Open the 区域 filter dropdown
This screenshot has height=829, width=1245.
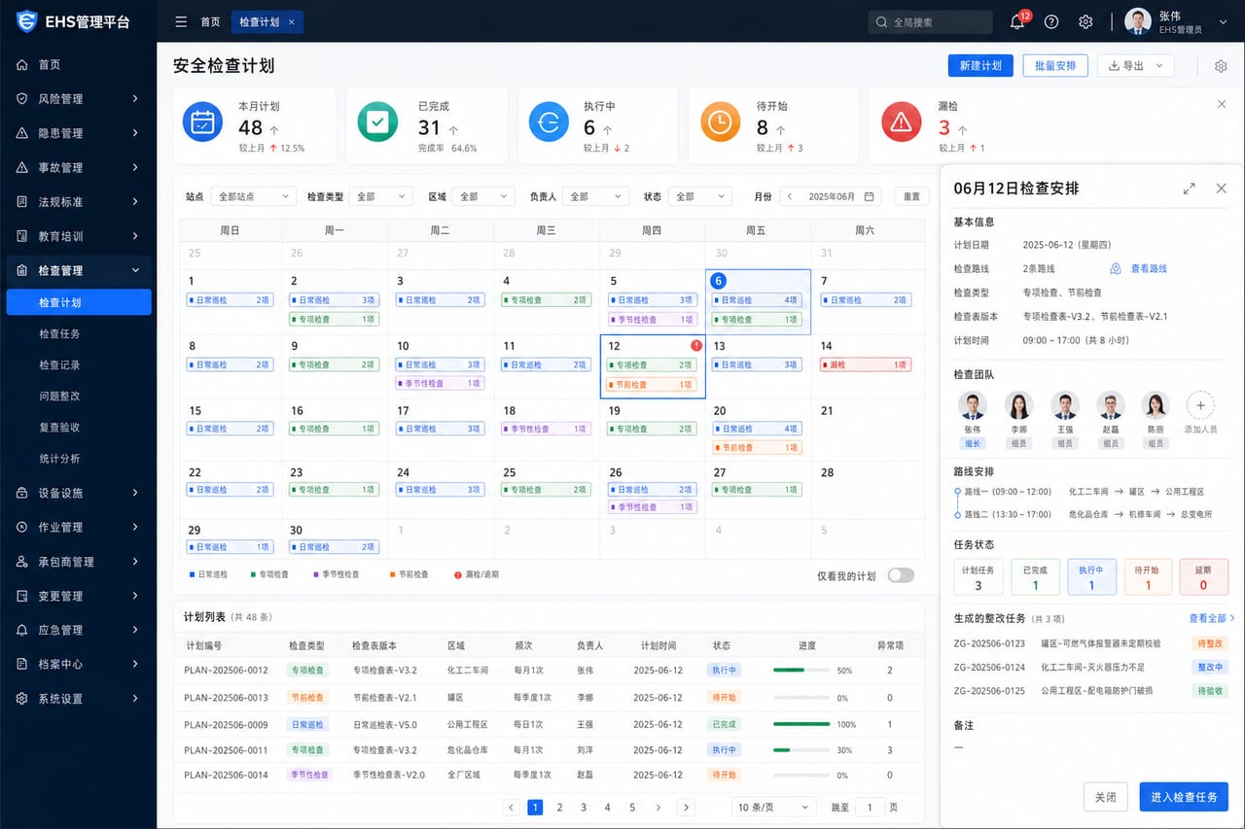[483, 196]
